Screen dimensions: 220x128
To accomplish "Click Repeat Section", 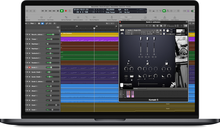I will pos(145,18).
